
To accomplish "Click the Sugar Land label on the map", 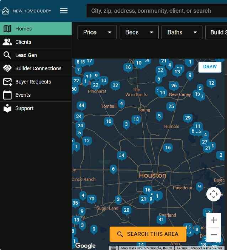I will tap(107, 208).
